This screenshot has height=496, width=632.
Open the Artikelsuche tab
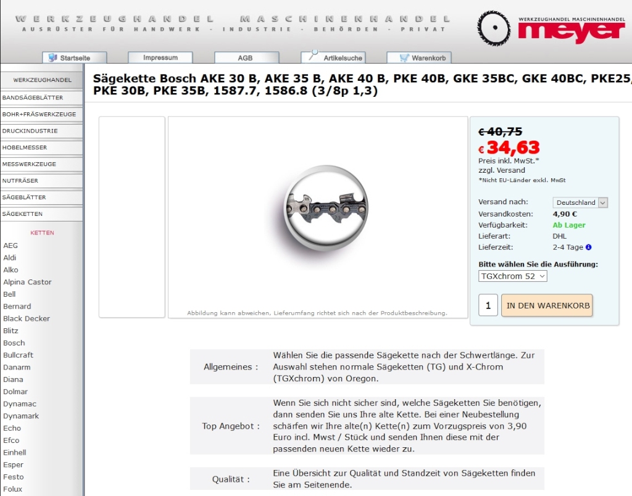(x=333, y=57)
